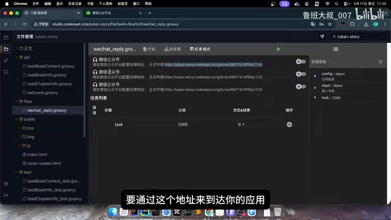
Task: Click the browser back arrow
Action: [6, 24]
